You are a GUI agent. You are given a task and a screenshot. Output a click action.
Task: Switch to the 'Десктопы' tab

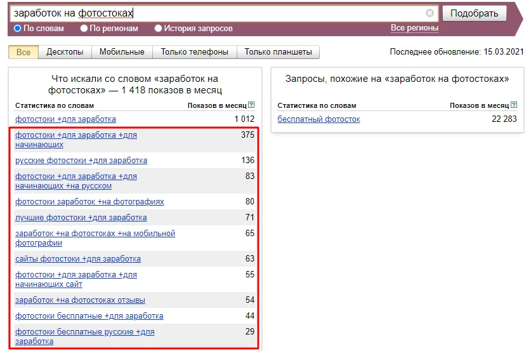tap(65, 52)
